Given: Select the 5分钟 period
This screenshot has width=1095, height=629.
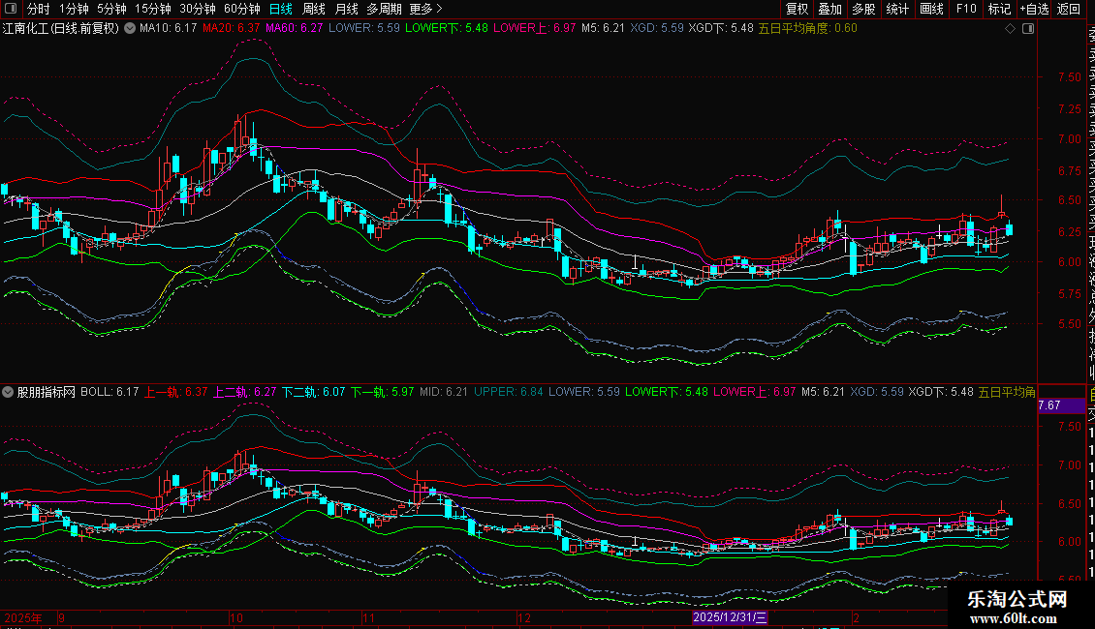Looking at the screenshot, I should click(x=111, y=9).
